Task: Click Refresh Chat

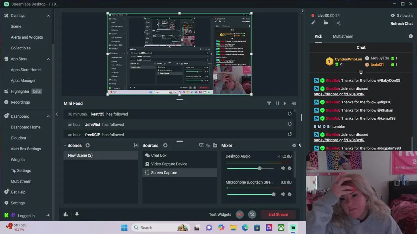Action: click(402, 23)
